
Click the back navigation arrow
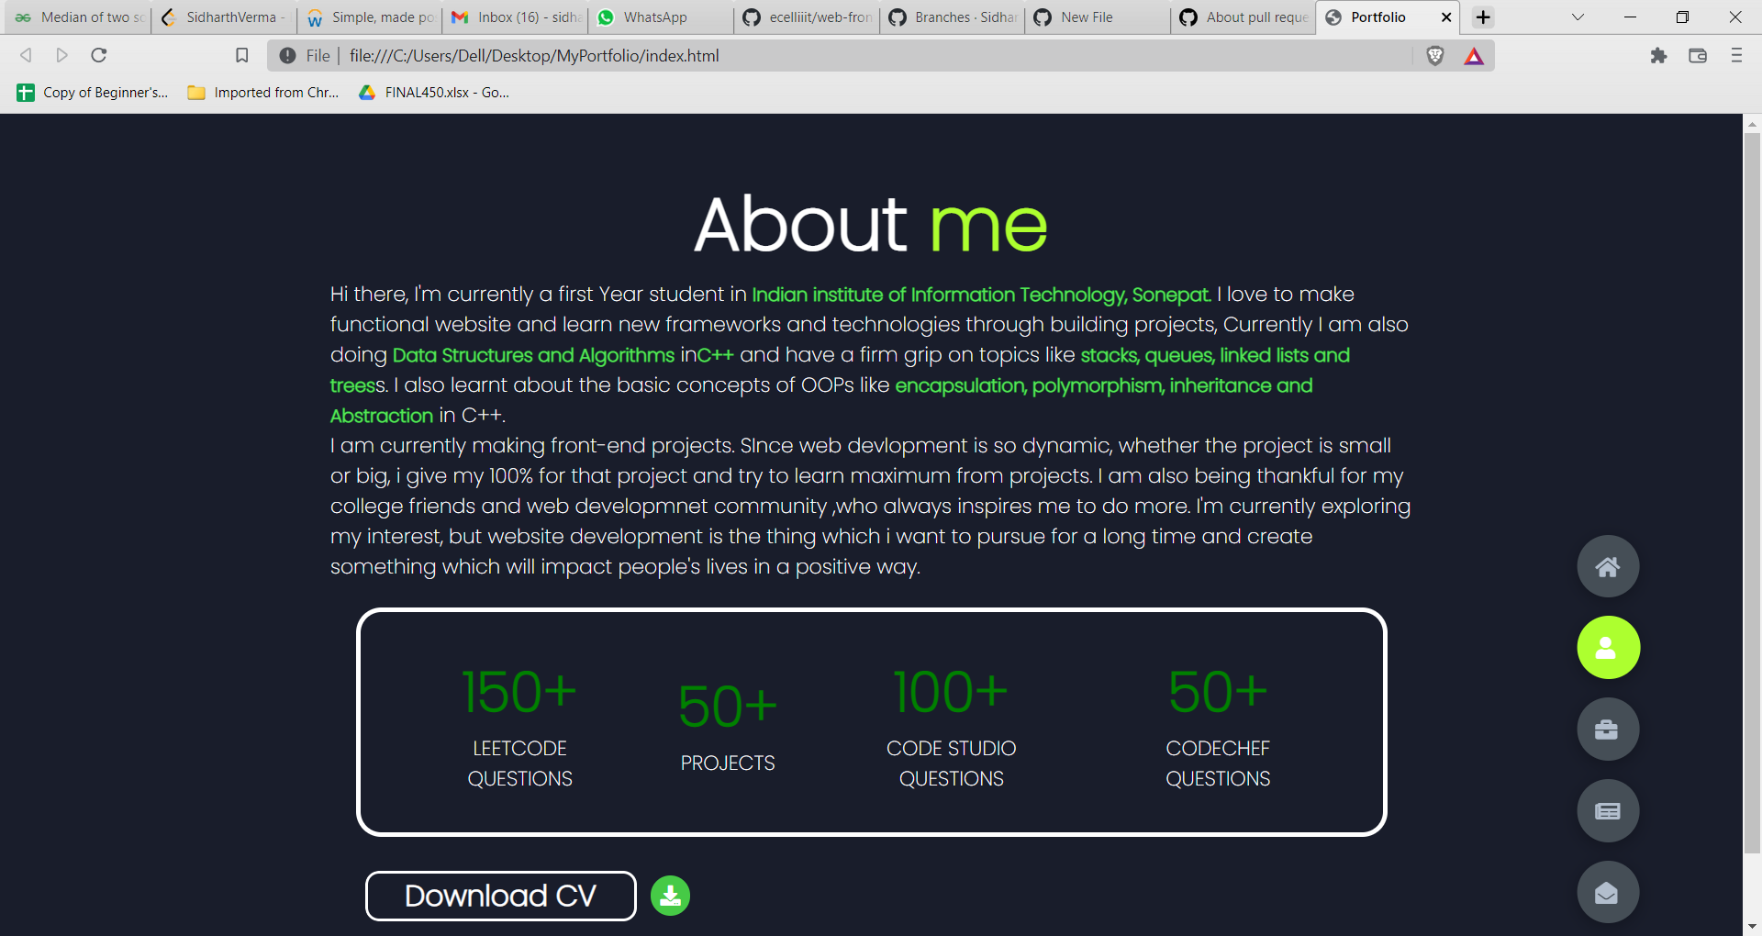tap(25, 55)
